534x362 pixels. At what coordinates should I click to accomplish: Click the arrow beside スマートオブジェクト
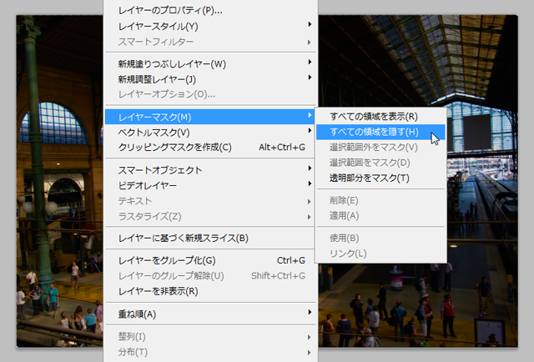[x=310, y=168]
